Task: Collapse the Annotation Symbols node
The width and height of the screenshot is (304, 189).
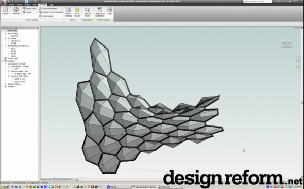Action: point(6,64)
